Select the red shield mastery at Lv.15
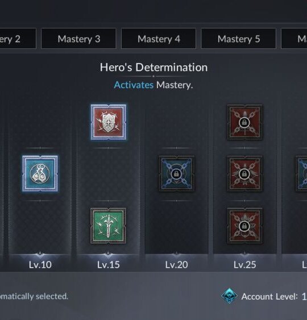 coord(109,122)
